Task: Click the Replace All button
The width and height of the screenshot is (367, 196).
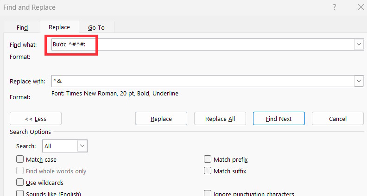Action: tap(220, 119)
